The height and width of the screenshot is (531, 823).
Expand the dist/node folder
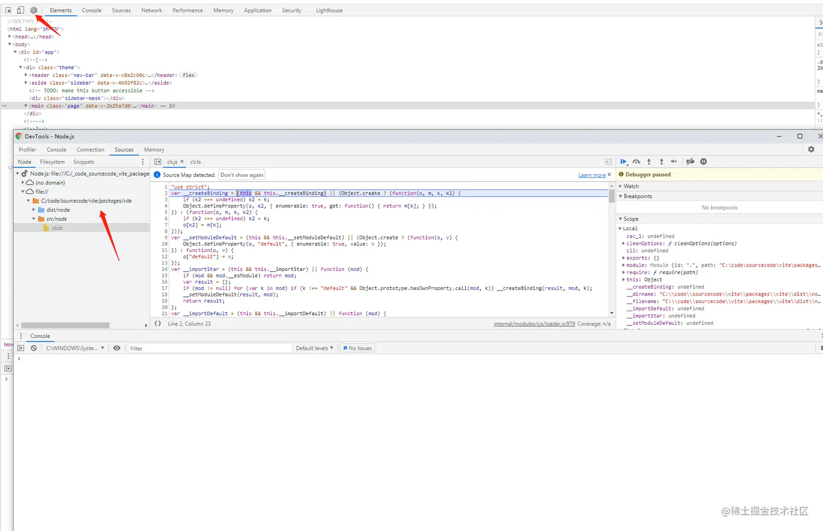tap(34, 209)
